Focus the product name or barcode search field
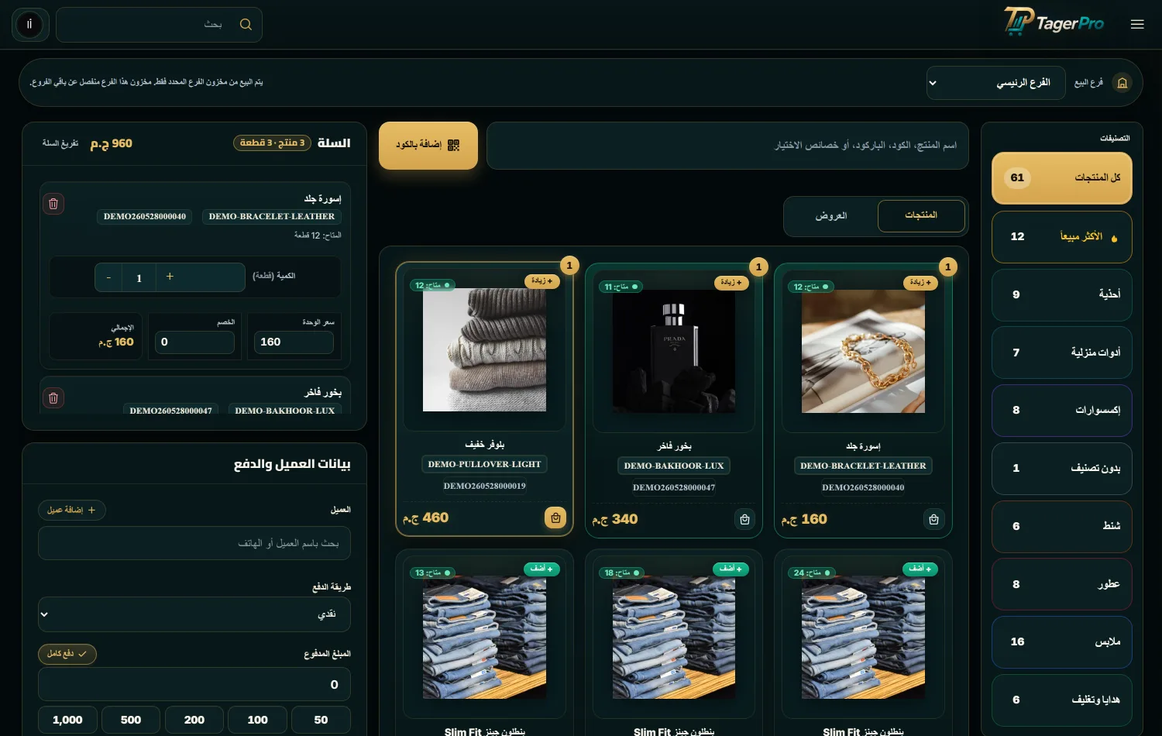The height and width of the screenshot is (736, 1162). pos(727,145)
